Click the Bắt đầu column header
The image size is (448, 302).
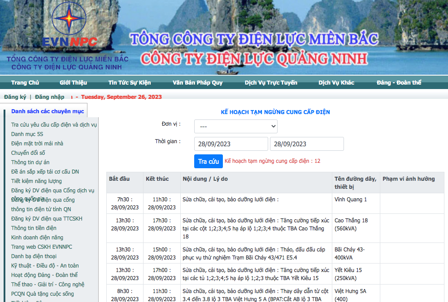pos(119,179)
